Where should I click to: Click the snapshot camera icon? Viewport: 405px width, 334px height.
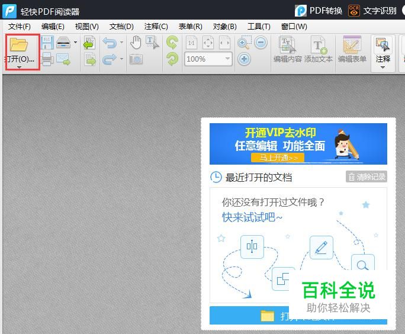pyautogui.click(x=136, y=59)
